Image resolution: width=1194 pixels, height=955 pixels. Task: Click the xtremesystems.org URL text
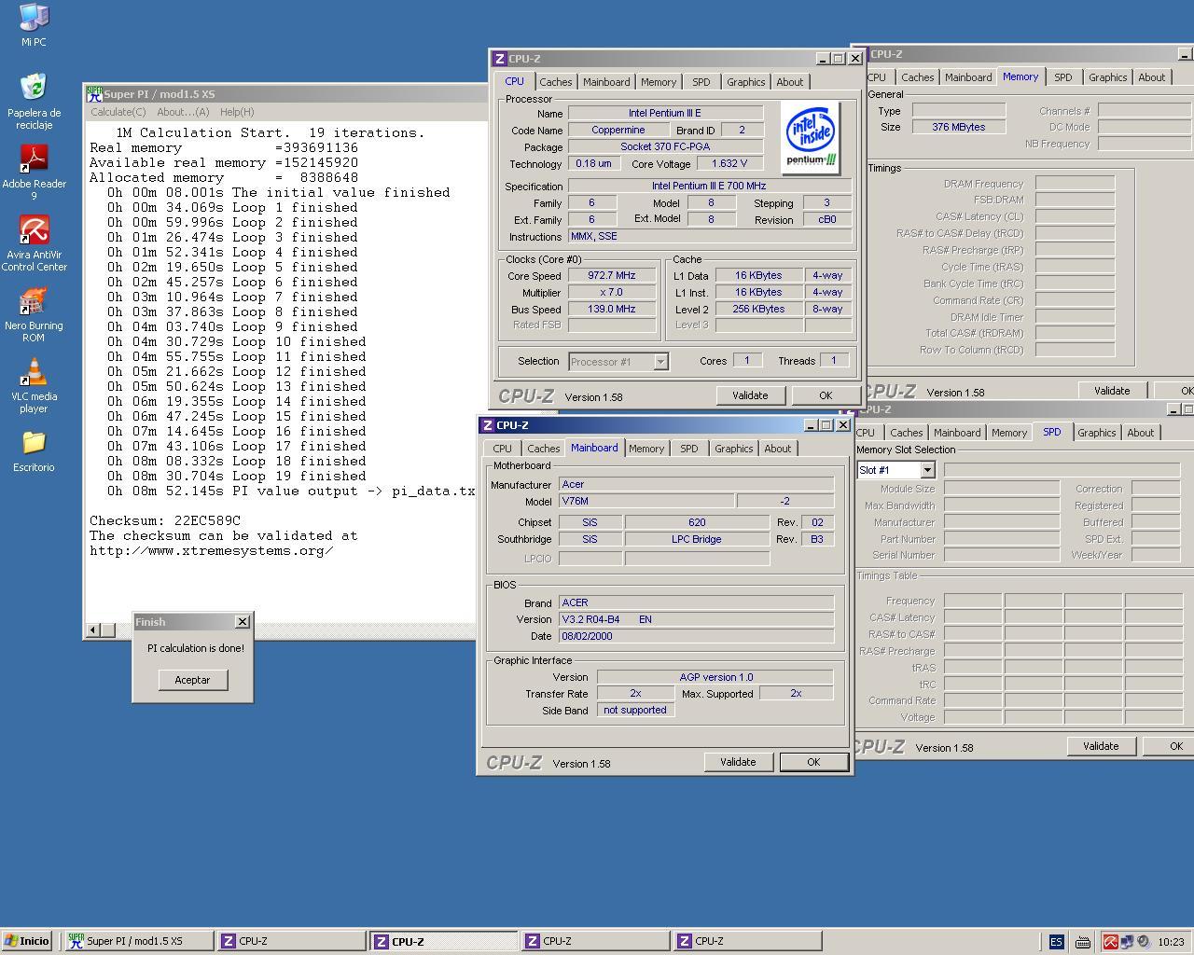[211, 550]
